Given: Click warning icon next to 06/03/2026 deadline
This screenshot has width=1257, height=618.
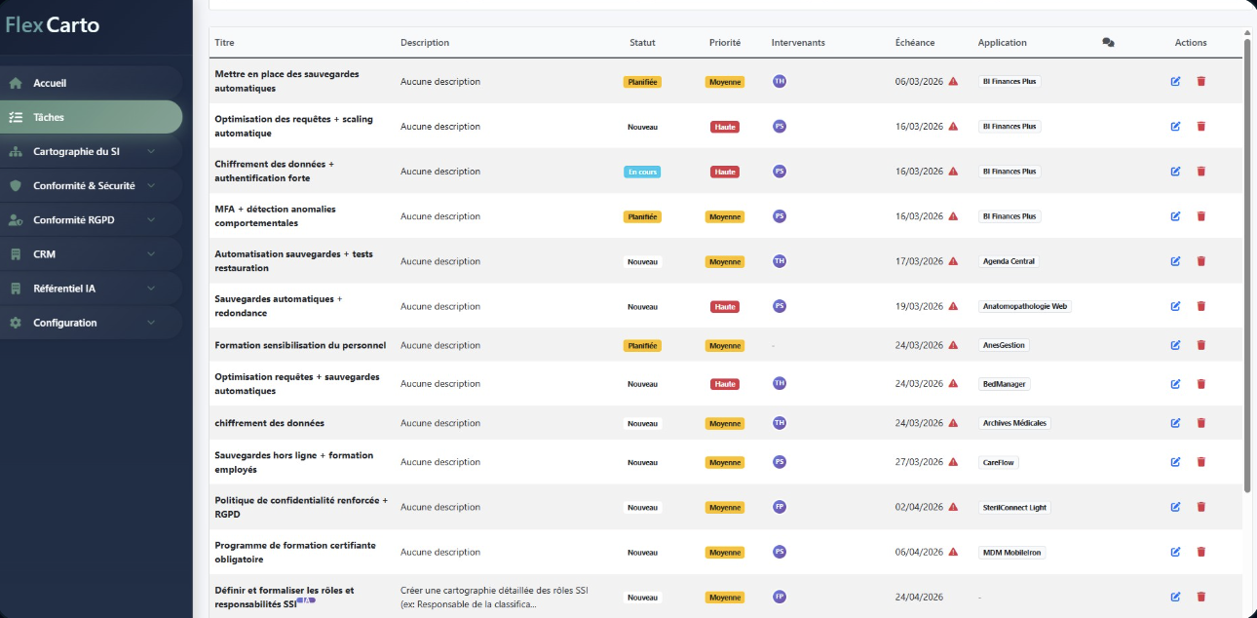Looking at the screenshot, I should tap(953, 82).
